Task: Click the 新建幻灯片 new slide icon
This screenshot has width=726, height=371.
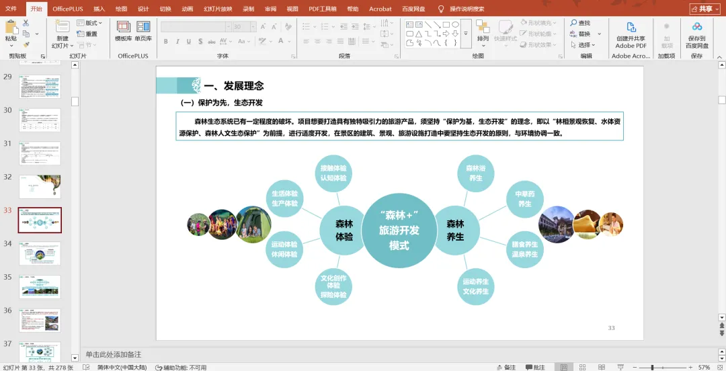Action: [x=62, y=27]
